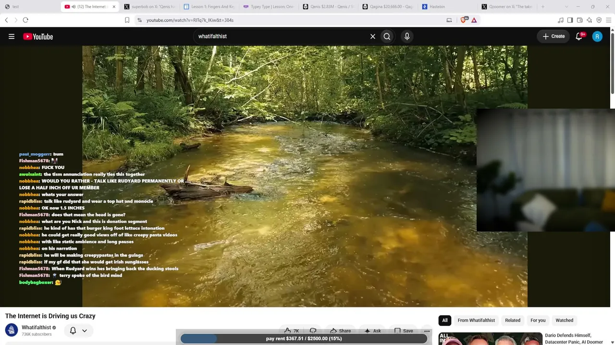Click the pay rent progress bar

[x=304, y=338]
